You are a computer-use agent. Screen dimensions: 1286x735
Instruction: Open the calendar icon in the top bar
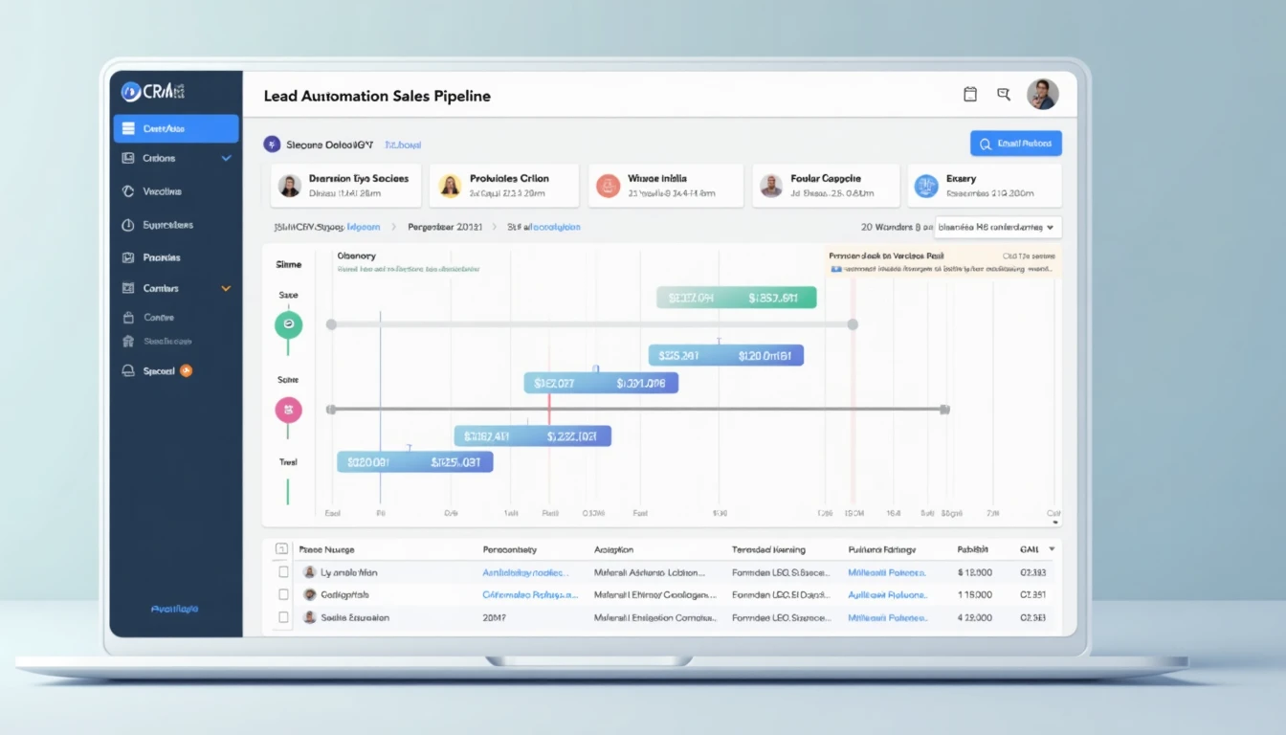click(969, 93)
